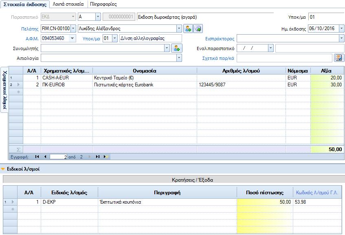The width and height of the screenshot is (345, 235).
Task: Select the vertical Χρηματικοί λ/σμοί tab
Action: pyautogui.click(x=5, y=90)
